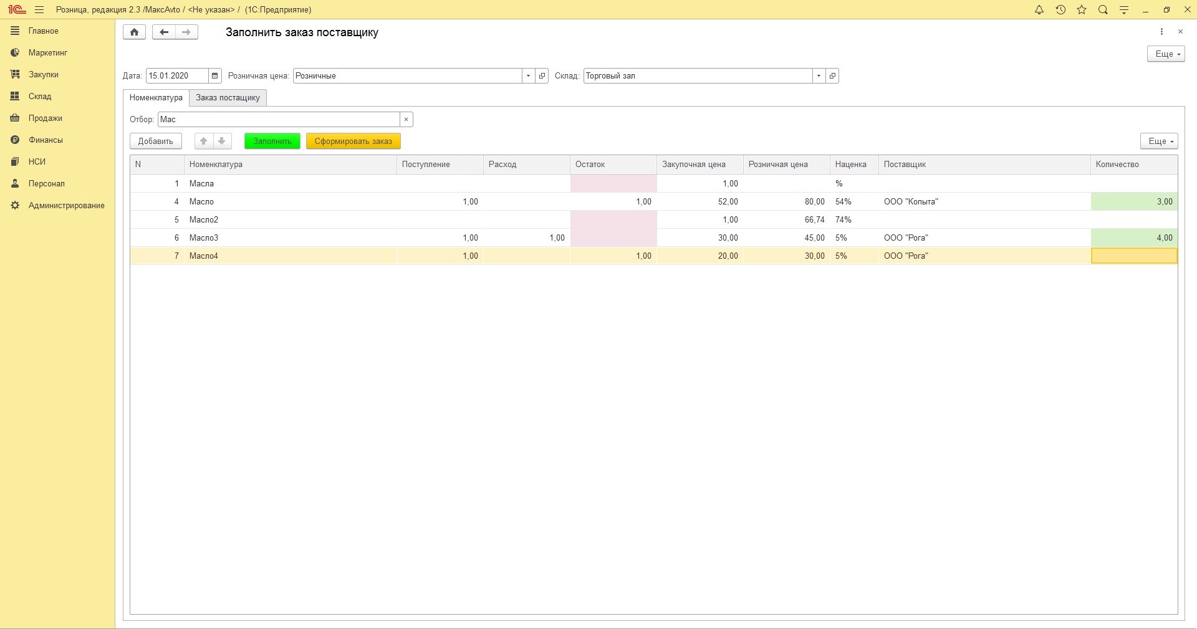This screenshot has height=629, width=1197.
Task: Open Продажи section
Action: [x=45, y=118]
